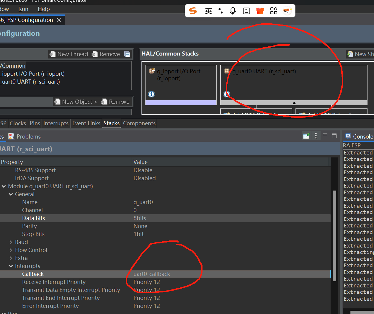Click the info icon on g_ioport block
The width and height of the screenshot is (374, 314).
[151, 94]
